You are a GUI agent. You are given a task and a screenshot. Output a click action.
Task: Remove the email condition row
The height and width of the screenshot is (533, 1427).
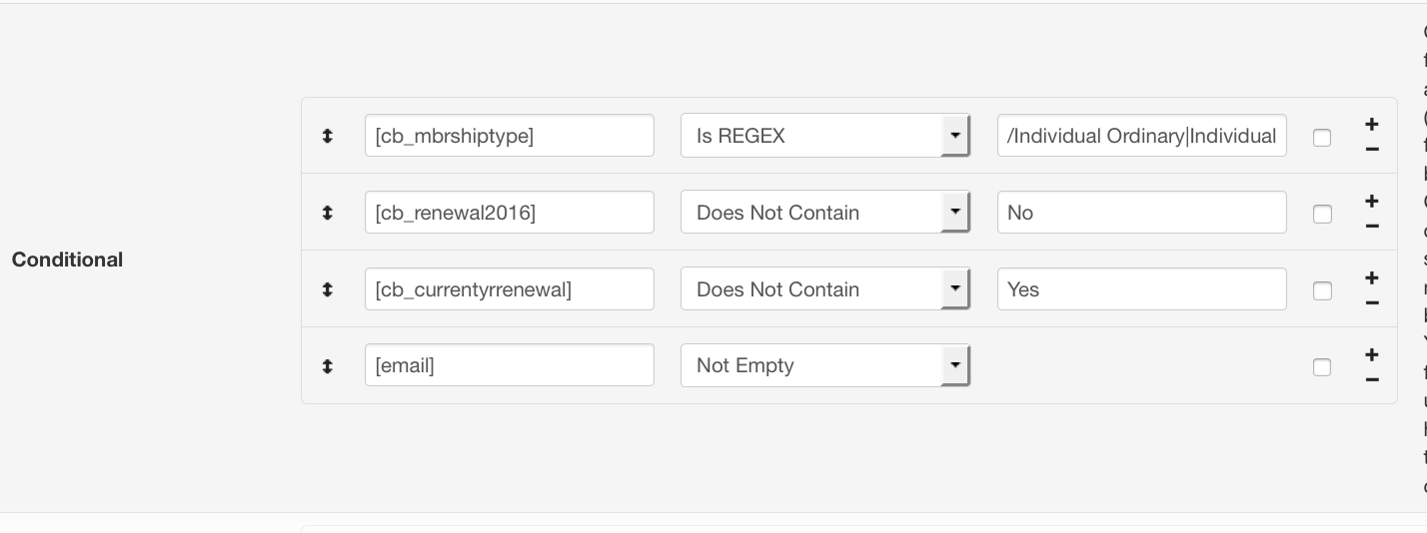click(x=1372, y=379)
